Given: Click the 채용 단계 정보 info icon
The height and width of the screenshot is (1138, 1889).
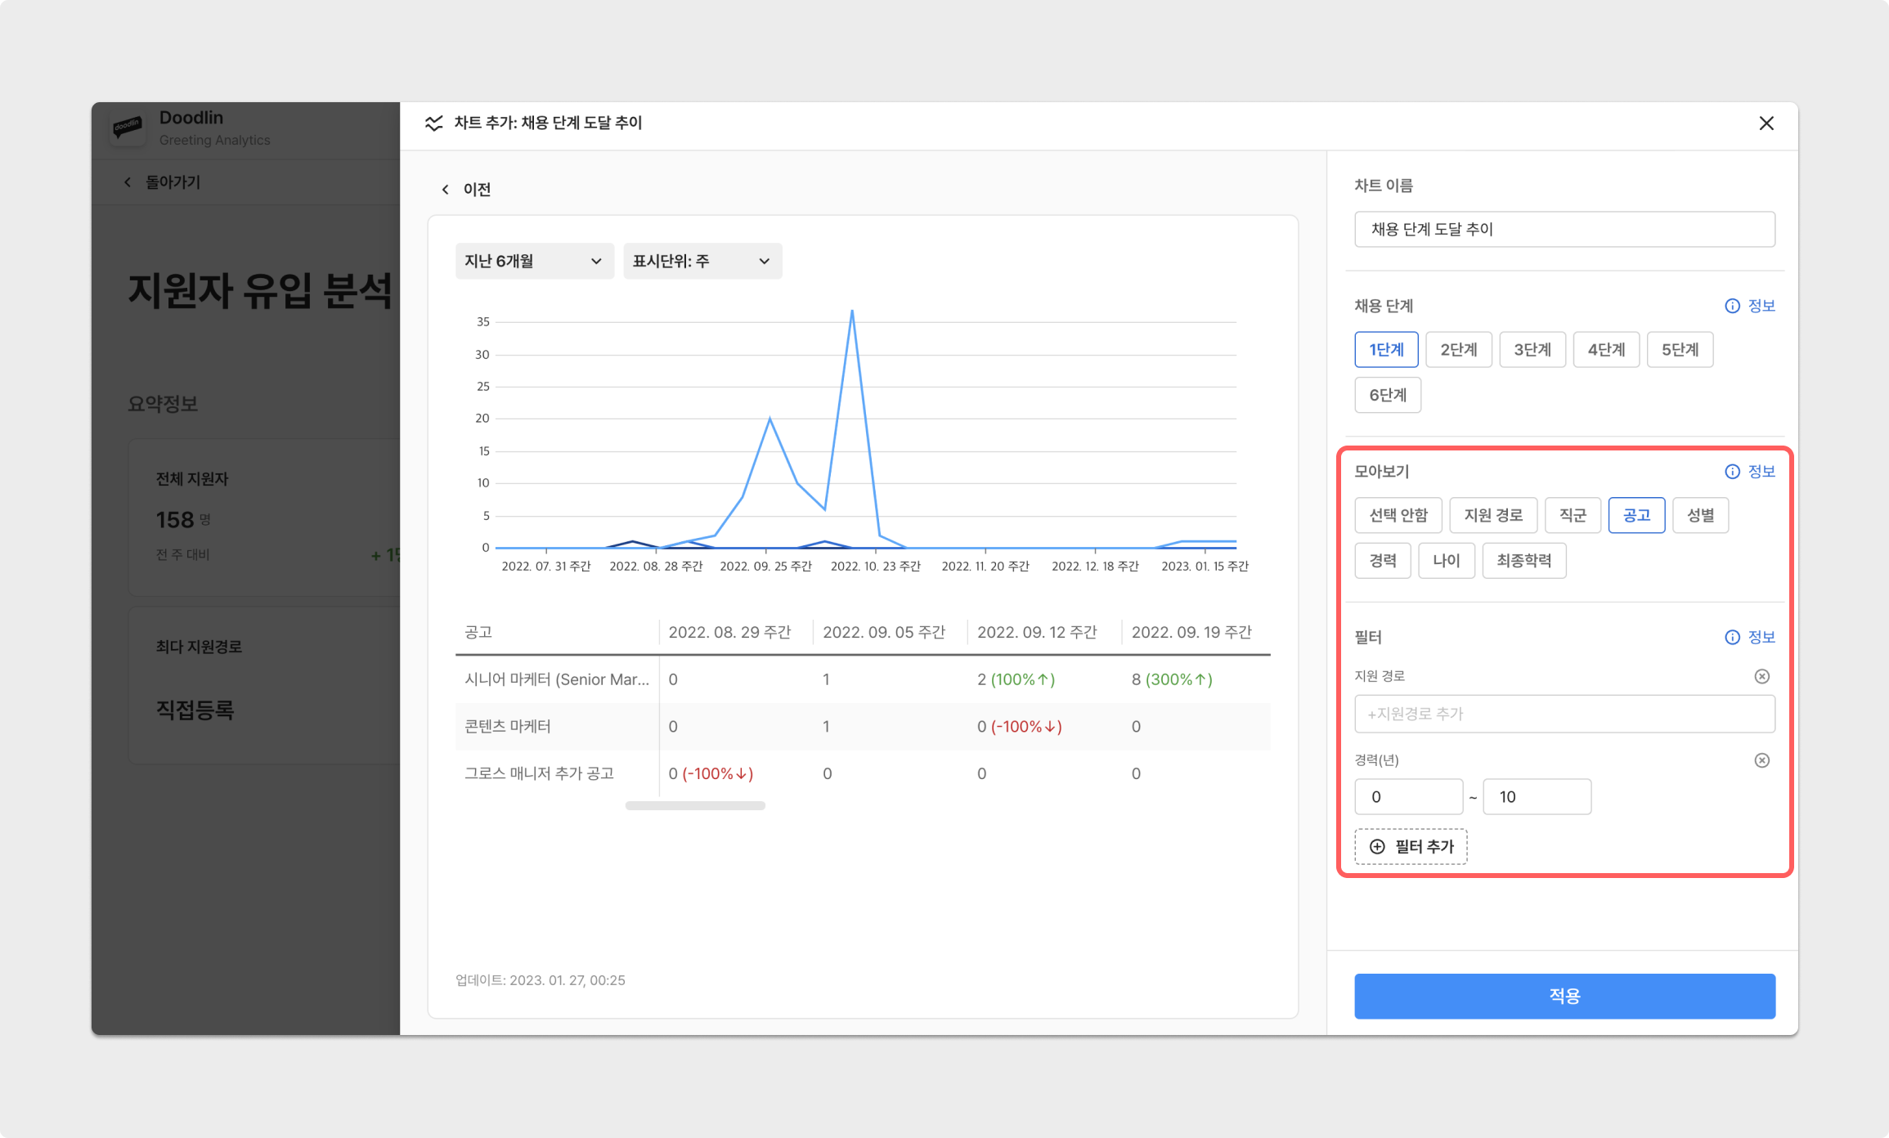Looking at the screenshot, I should (x=1732, y=306).
